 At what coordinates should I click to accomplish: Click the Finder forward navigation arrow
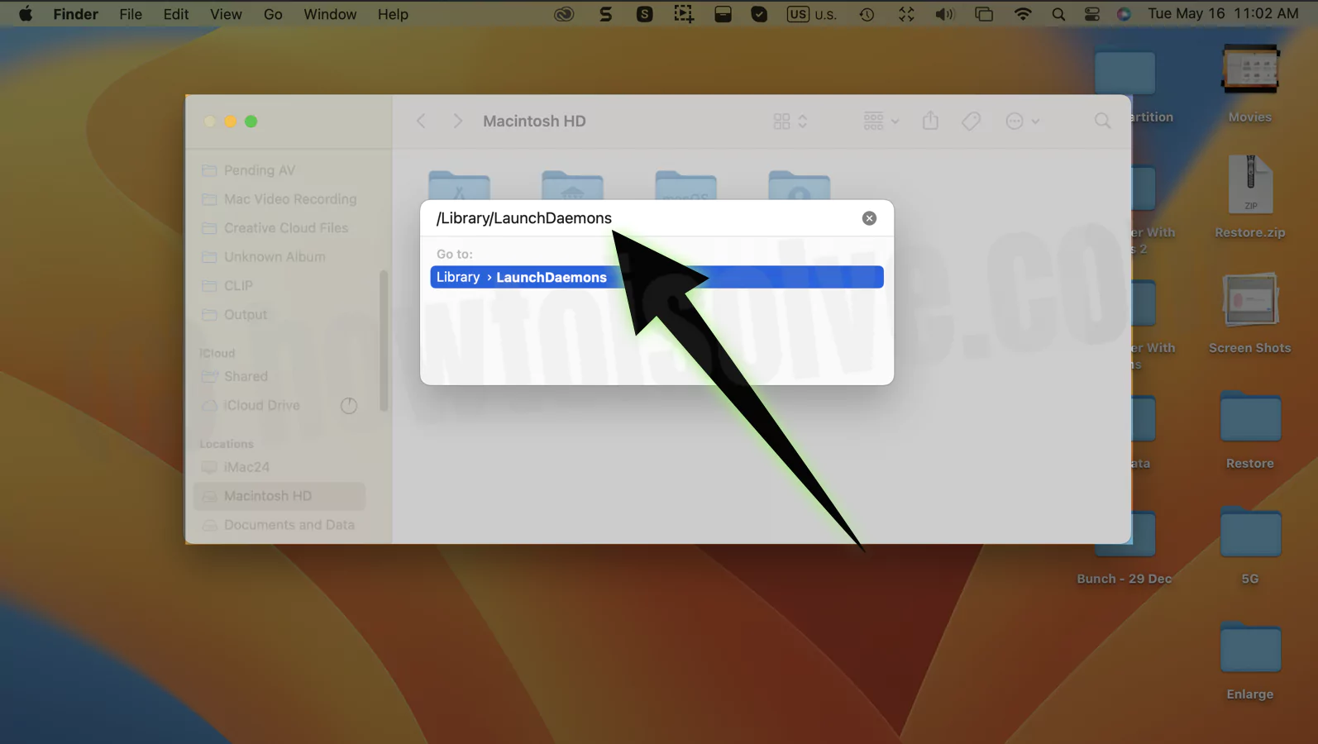pos(457,122)
